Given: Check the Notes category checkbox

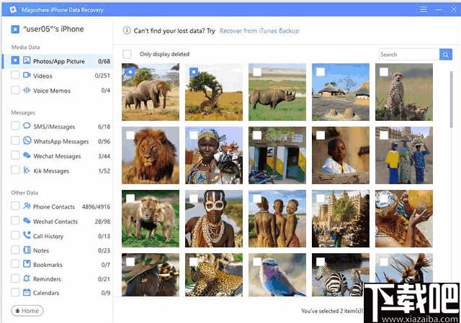Looking at the screenshot, I should pyautogui.click(x=15, y=250).
